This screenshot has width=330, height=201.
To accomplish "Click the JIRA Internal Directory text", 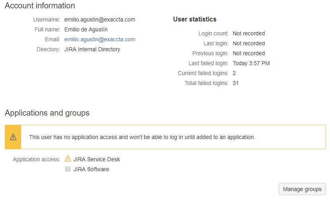I will pos(92,50).
